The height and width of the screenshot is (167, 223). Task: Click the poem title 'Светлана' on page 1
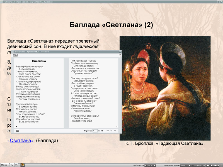39,61
